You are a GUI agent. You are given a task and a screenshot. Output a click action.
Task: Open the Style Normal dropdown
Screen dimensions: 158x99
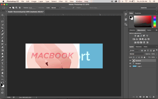55,8
